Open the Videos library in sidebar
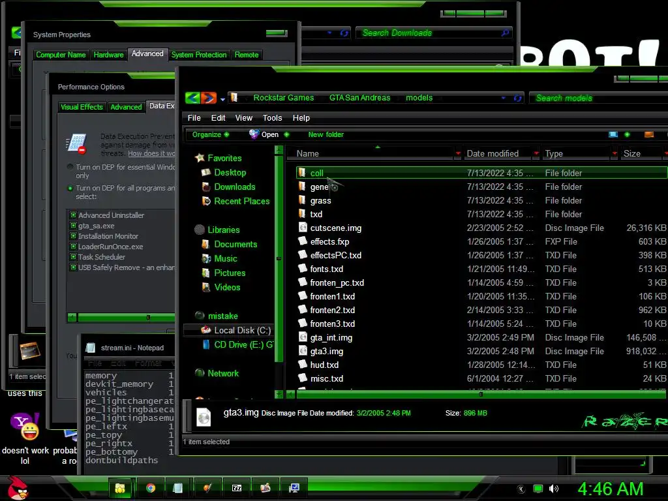Screen dimensions: 668x501 click(227, 288)
